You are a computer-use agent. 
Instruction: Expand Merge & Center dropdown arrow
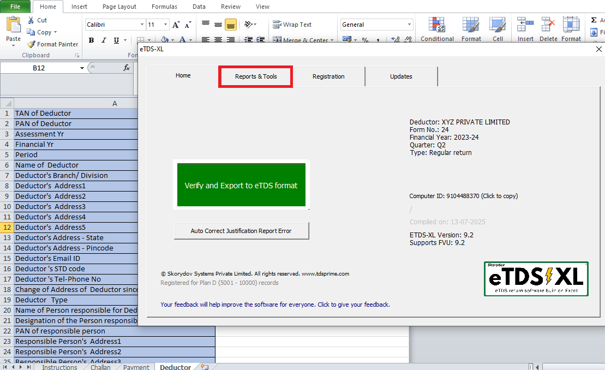(332, 40)
